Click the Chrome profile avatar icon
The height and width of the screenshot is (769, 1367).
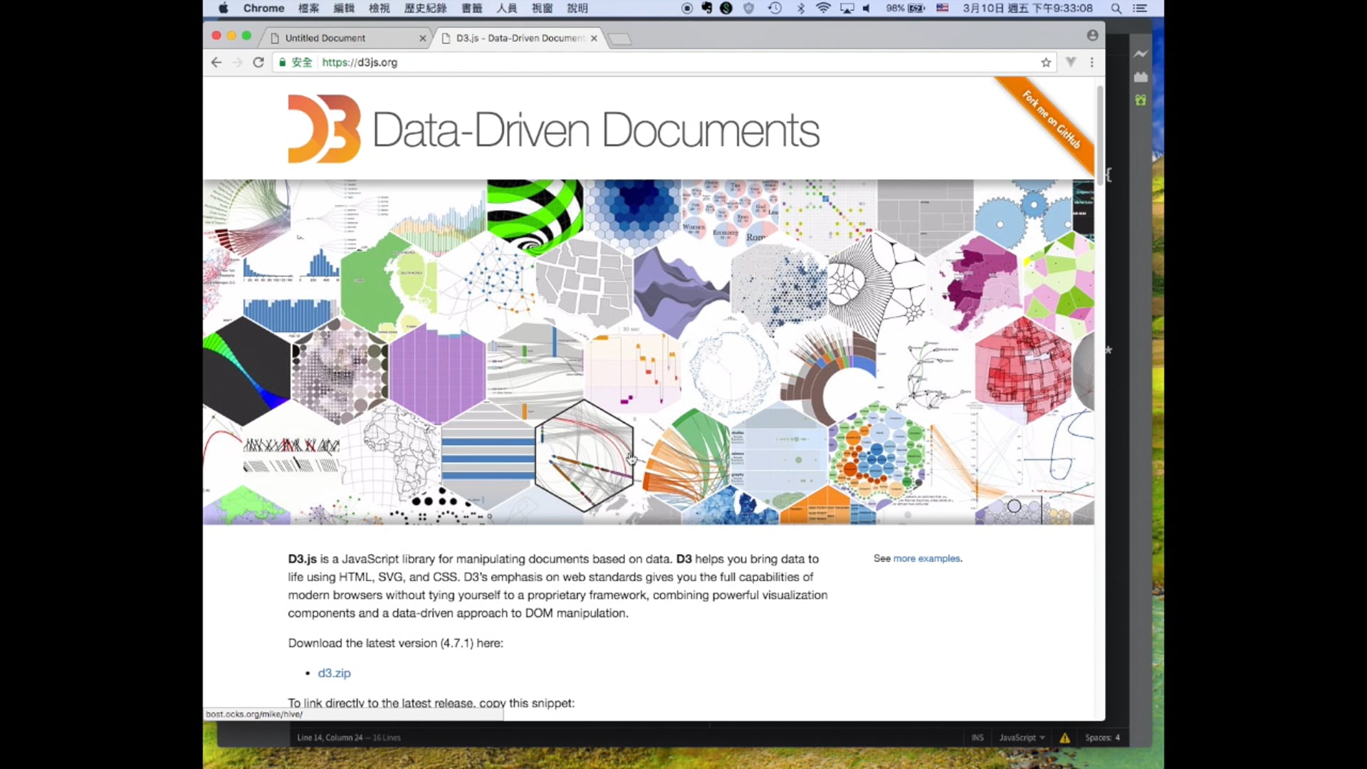pyautogui.click(x=1092, y=36)
